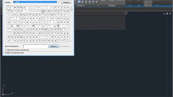Image resolution: width=173 pixels, height=97 pixels.
Task: Select the caret ^ character cell
Action: 12,19
